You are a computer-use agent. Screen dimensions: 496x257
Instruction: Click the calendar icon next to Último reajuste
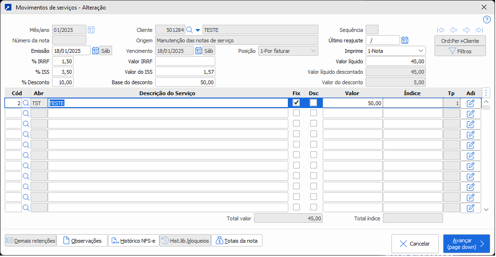[404, 40]
